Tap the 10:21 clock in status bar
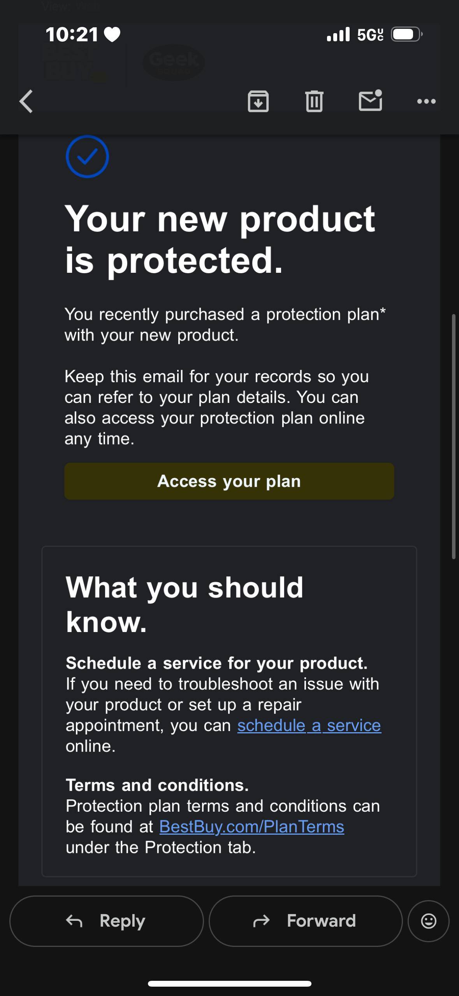Viewport: 459px width, 996px height. [x=72, y=34]
